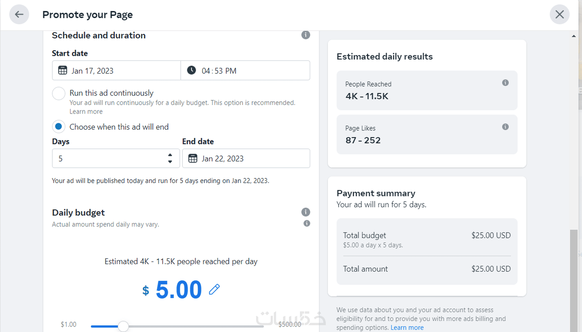Select Run this ad continuously
Image resolution: width=582 pixels, height=332 pixels.
point(59,93)
